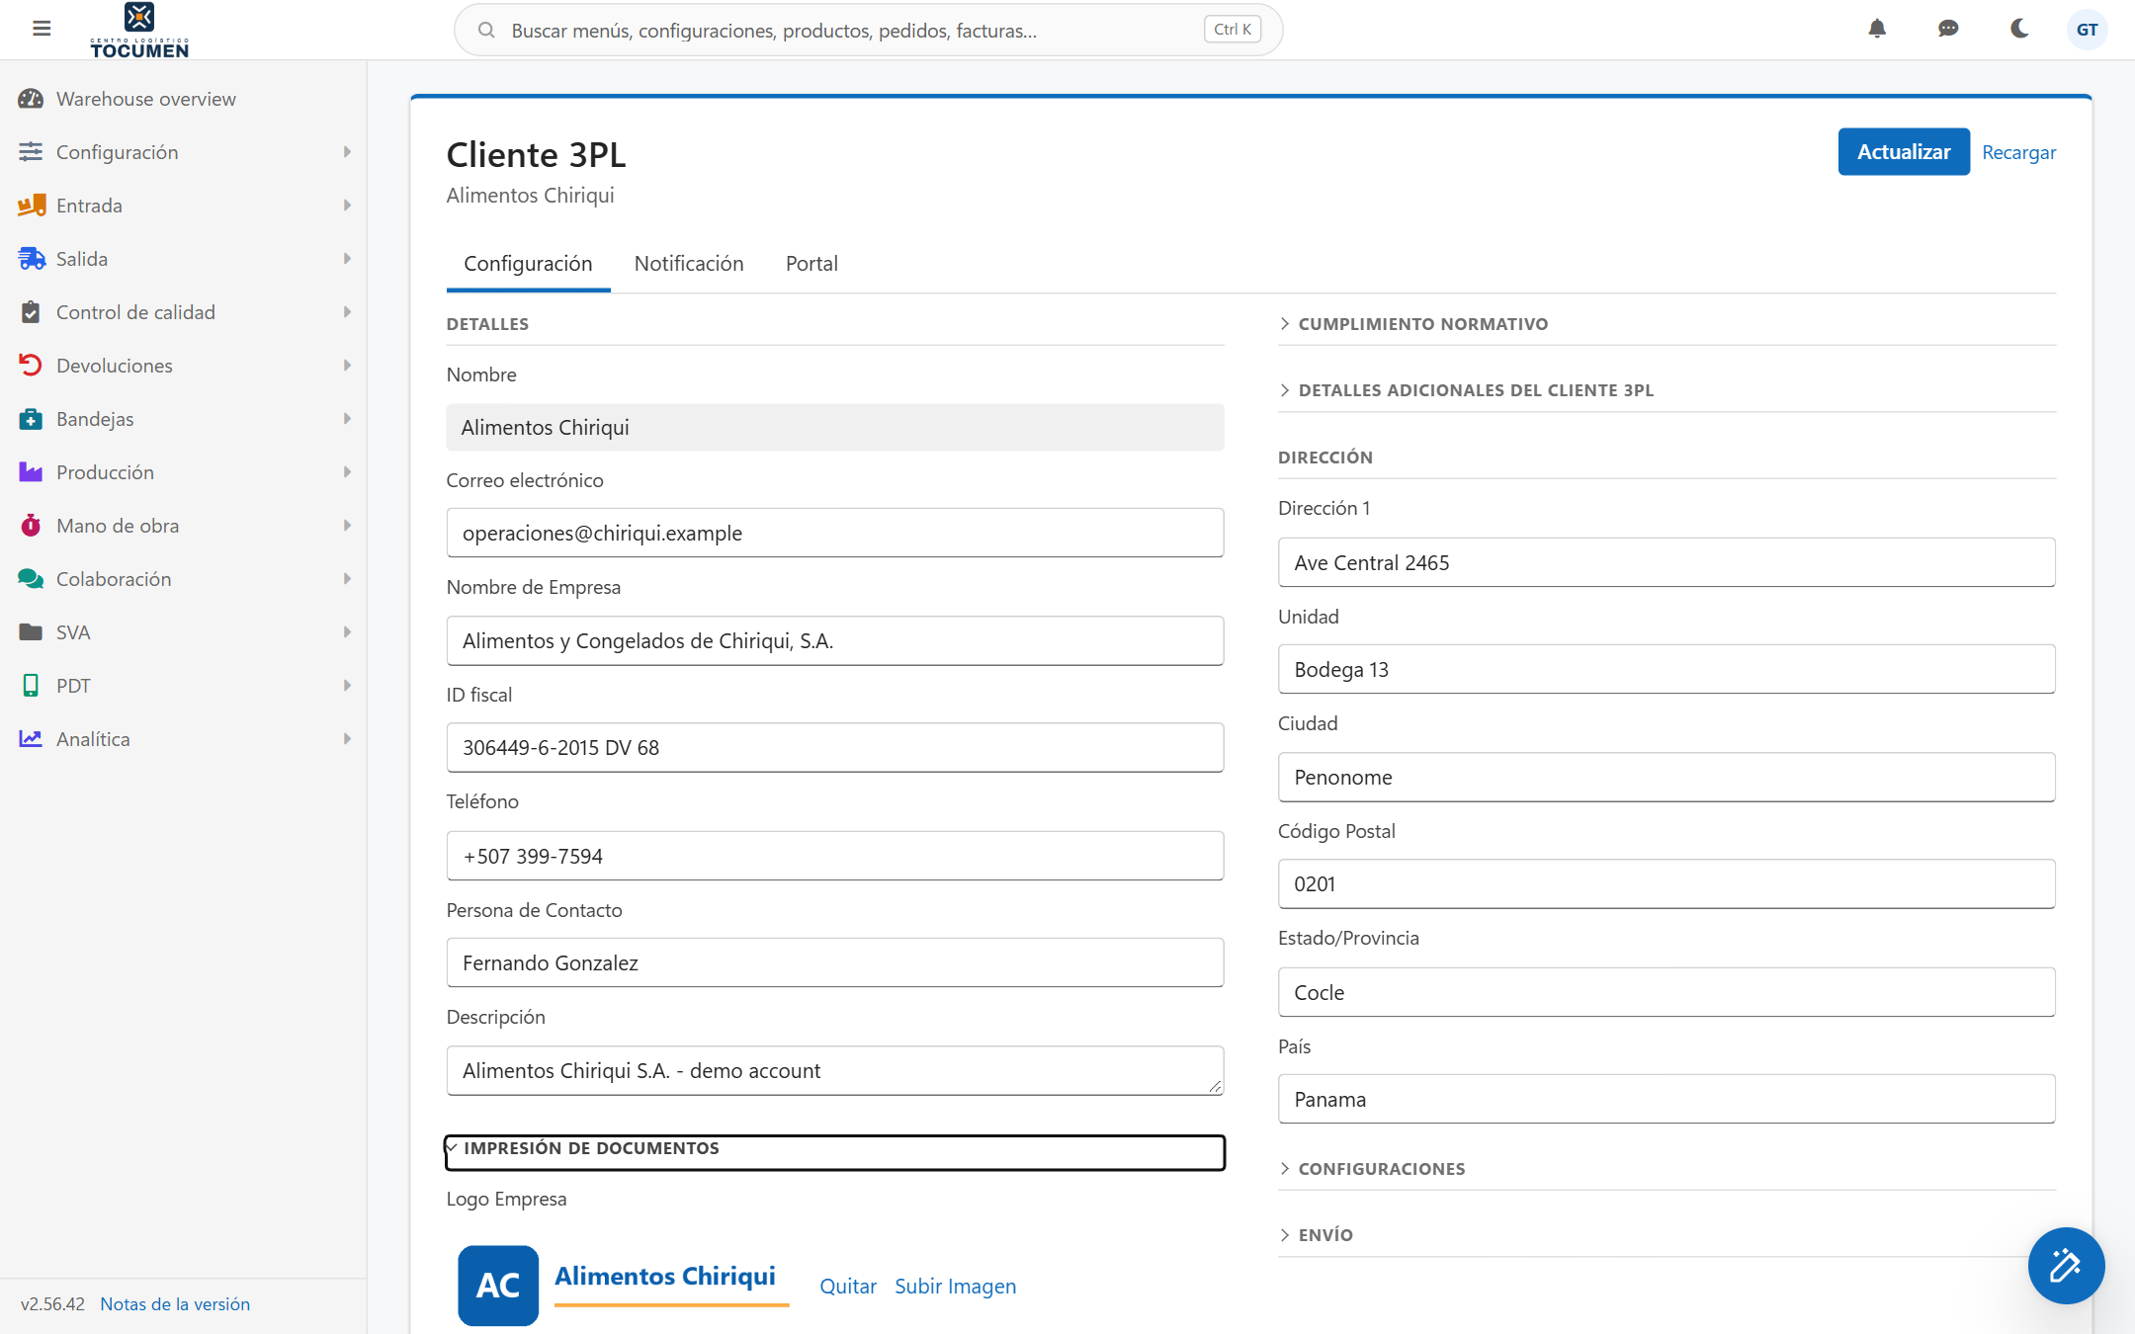Expand the Salida sidebar menu
Screen dimensions: 2135x1334
(184, 259)
